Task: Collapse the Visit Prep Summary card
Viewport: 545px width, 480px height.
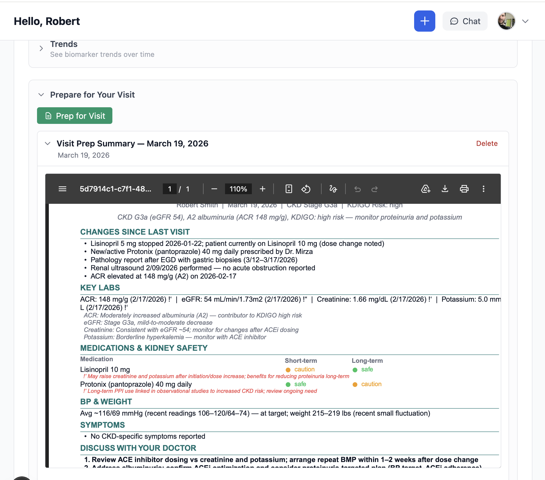Action: tap(48, 143)
